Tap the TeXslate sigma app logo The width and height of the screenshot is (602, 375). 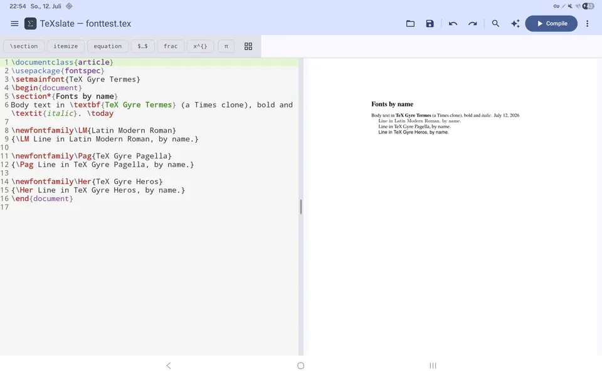pyautogui.click(x=30, y=24)
